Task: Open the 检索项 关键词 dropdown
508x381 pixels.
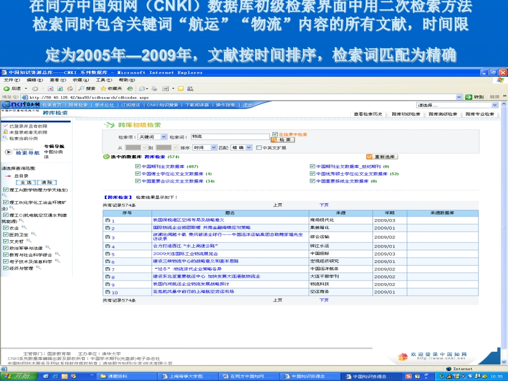Action: 152,137
